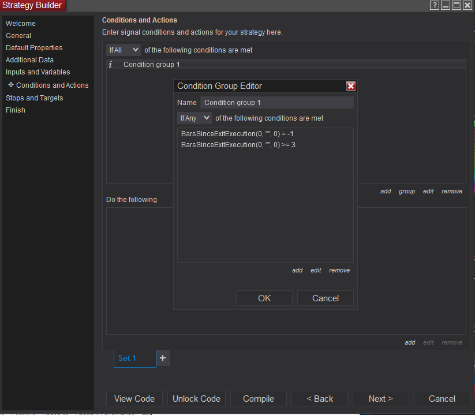The image size is (475, 415).
Task: Open the If Any dropdown in the editor
Action: pyautogui.click(x=194, y=118)
